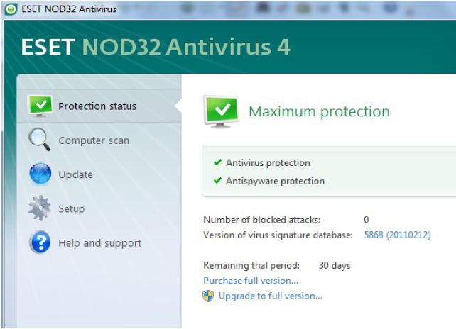Click the Maximum protection heading

[x=319, y=111]
